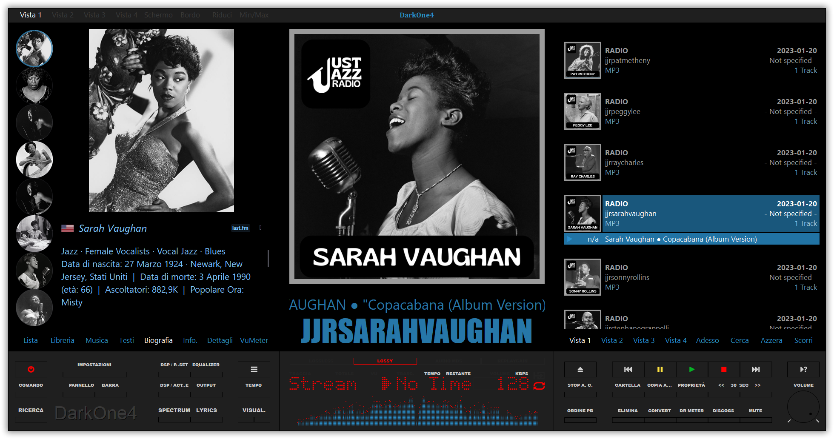
Task: Open the Cerca tab under playlist
Action: click(x=740, y=340)
